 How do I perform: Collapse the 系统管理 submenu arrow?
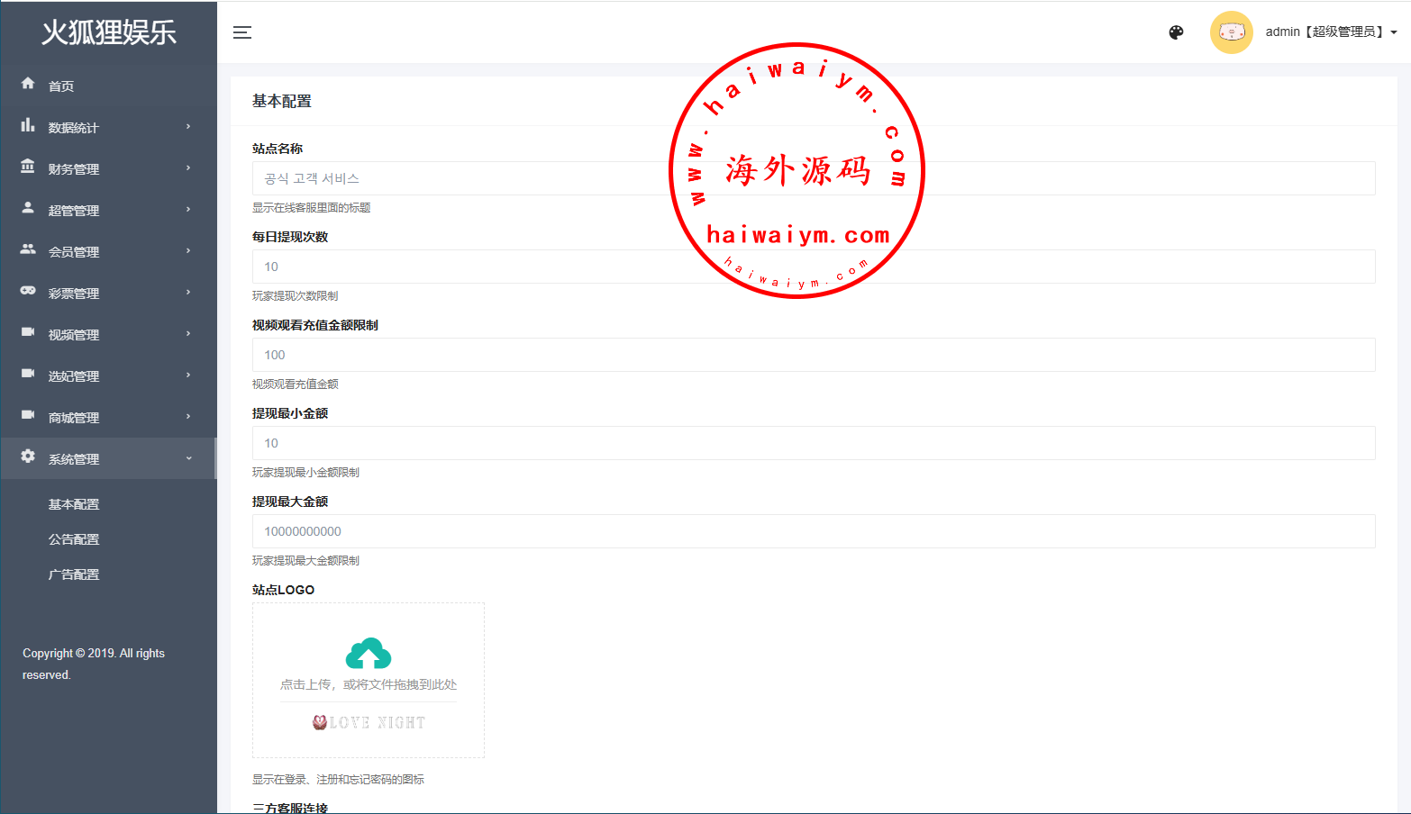[x=188, y=458]
